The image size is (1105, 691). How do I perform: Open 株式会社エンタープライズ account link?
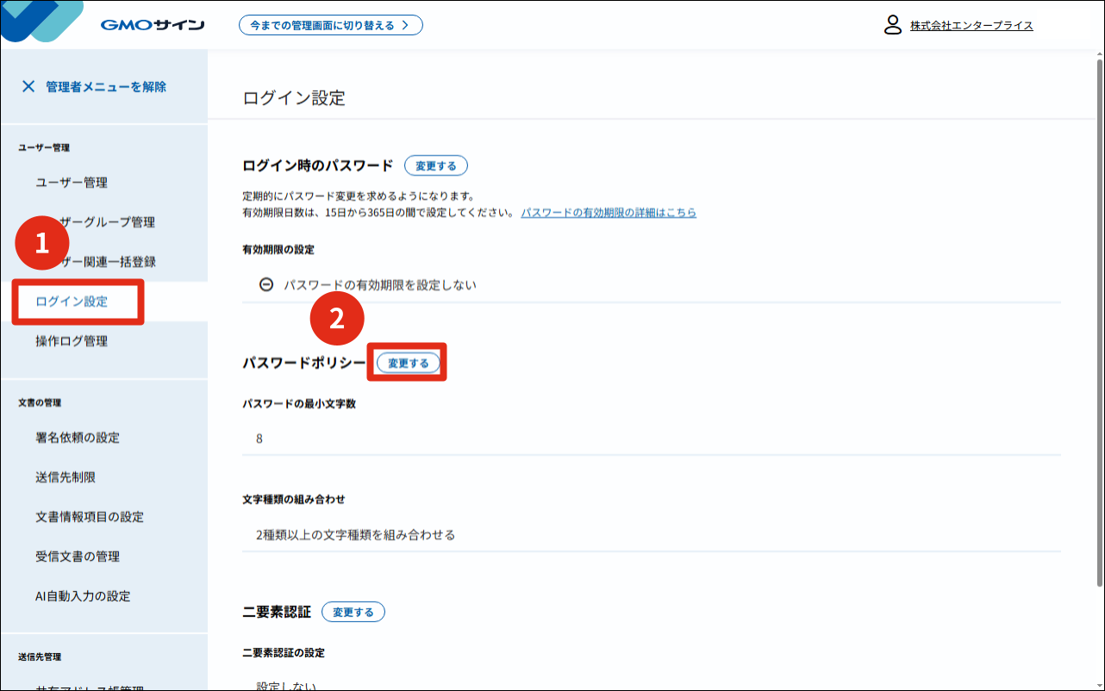pos(971,26)
